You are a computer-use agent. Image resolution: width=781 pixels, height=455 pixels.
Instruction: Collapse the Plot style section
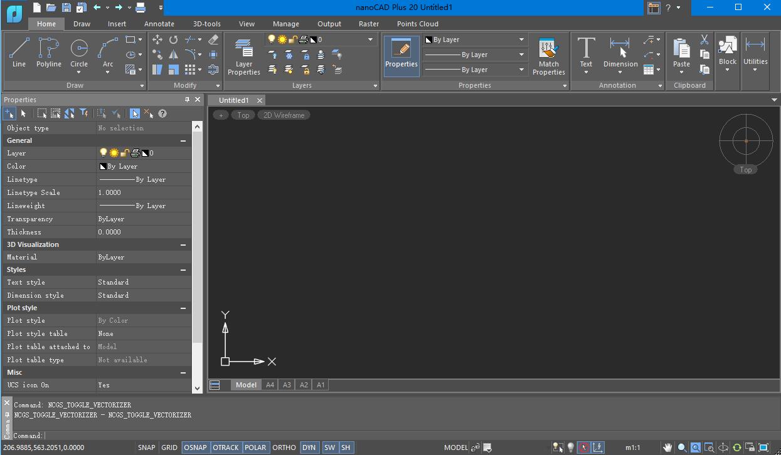coord(183,308)
